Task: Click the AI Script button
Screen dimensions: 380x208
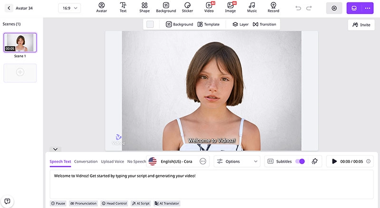Action: click(141, 203)
